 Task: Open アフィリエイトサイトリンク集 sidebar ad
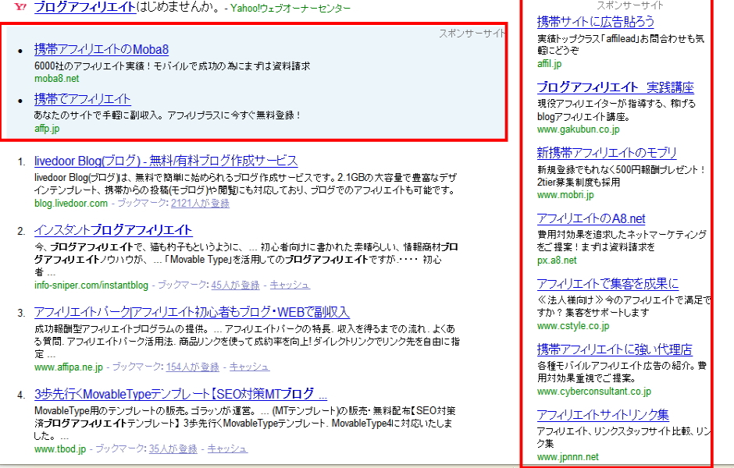click(x=603, y=415)
